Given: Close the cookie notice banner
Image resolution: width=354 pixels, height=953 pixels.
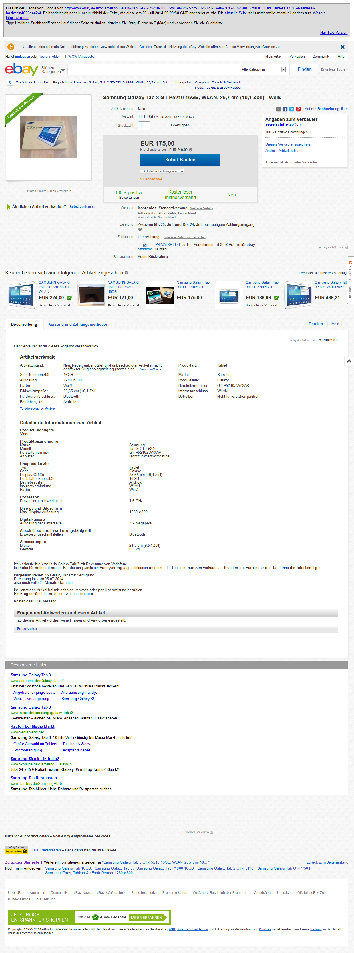Looking at the screenshot, I should pyautogui.click(x=343, y=47).
